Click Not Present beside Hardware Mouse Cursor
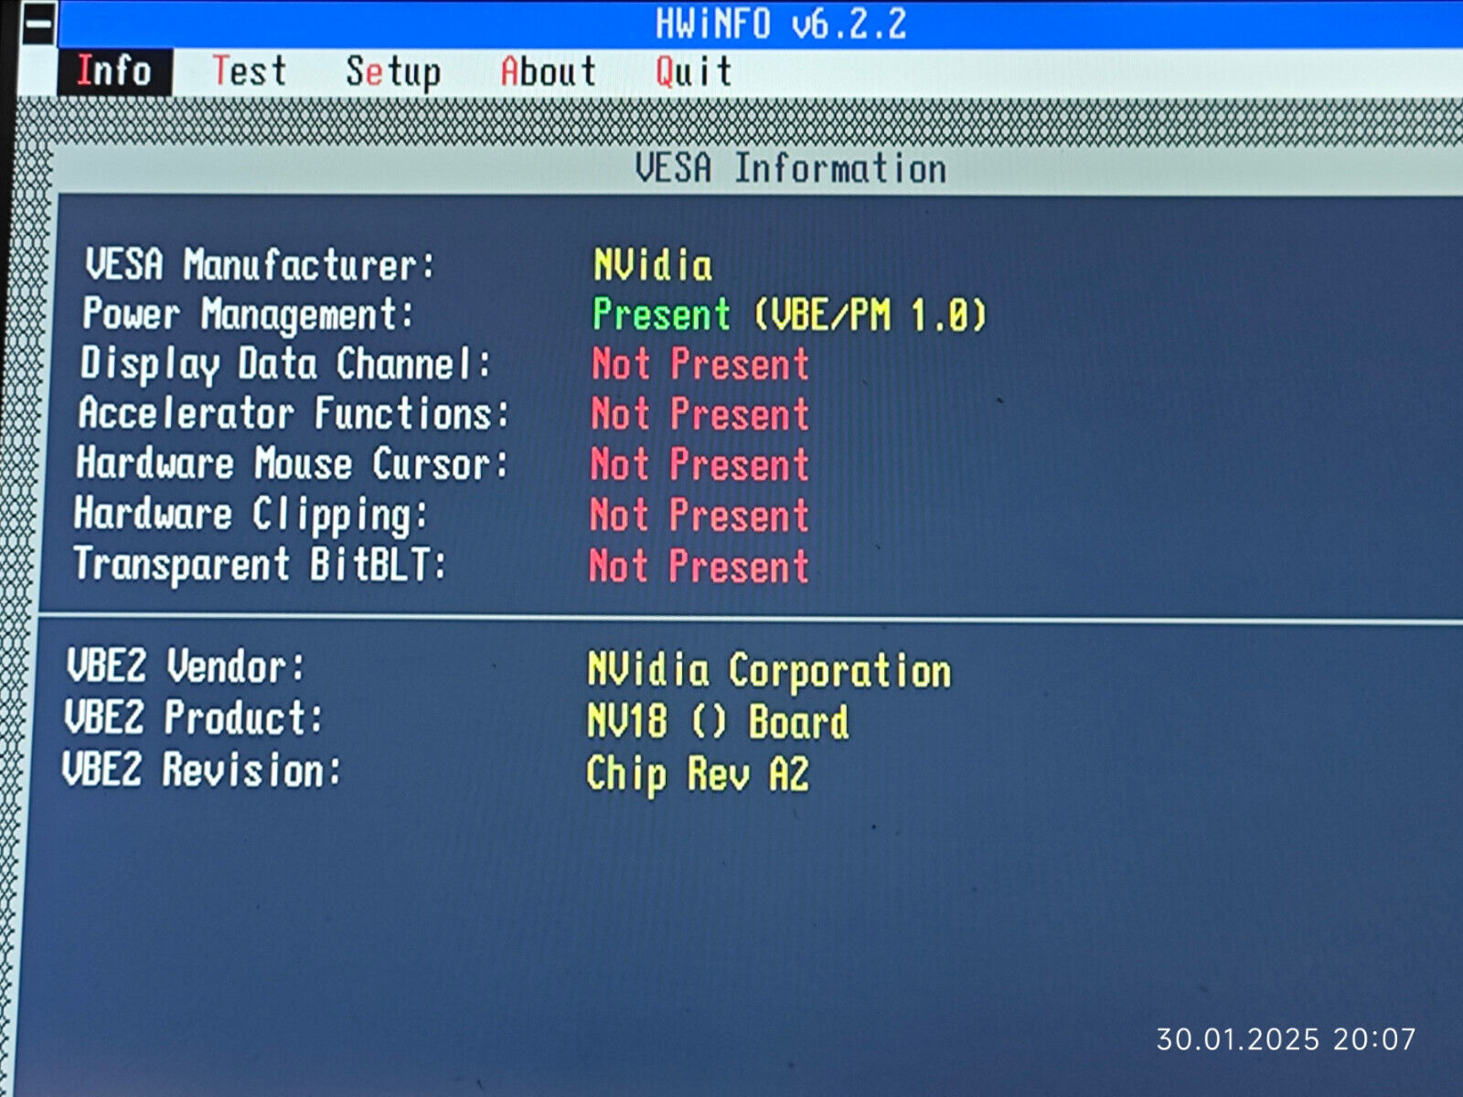Screen dimensions: 1463x1097 699,464
